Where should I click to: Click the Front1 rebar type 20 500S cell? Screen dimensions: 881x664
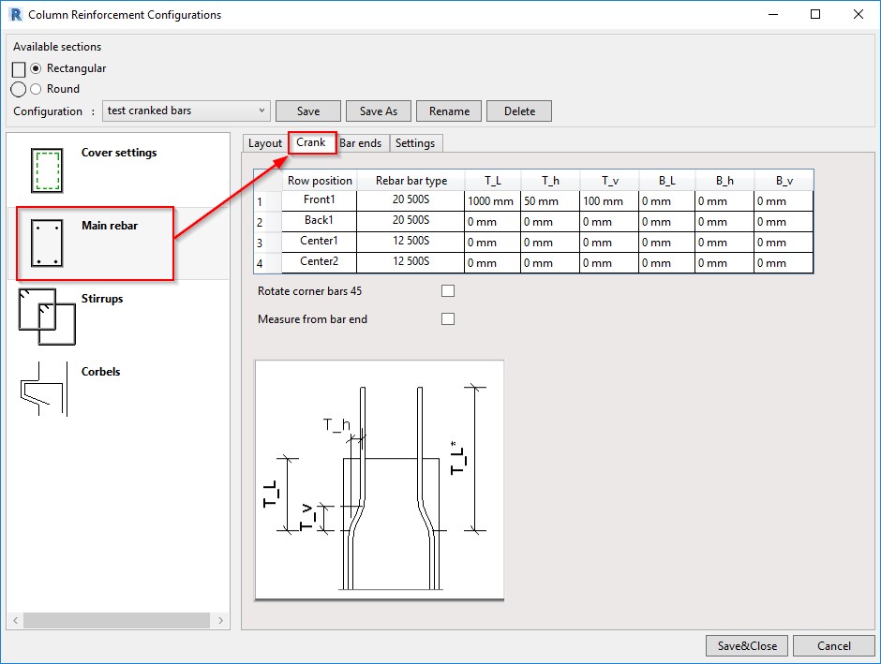point(411,200)
